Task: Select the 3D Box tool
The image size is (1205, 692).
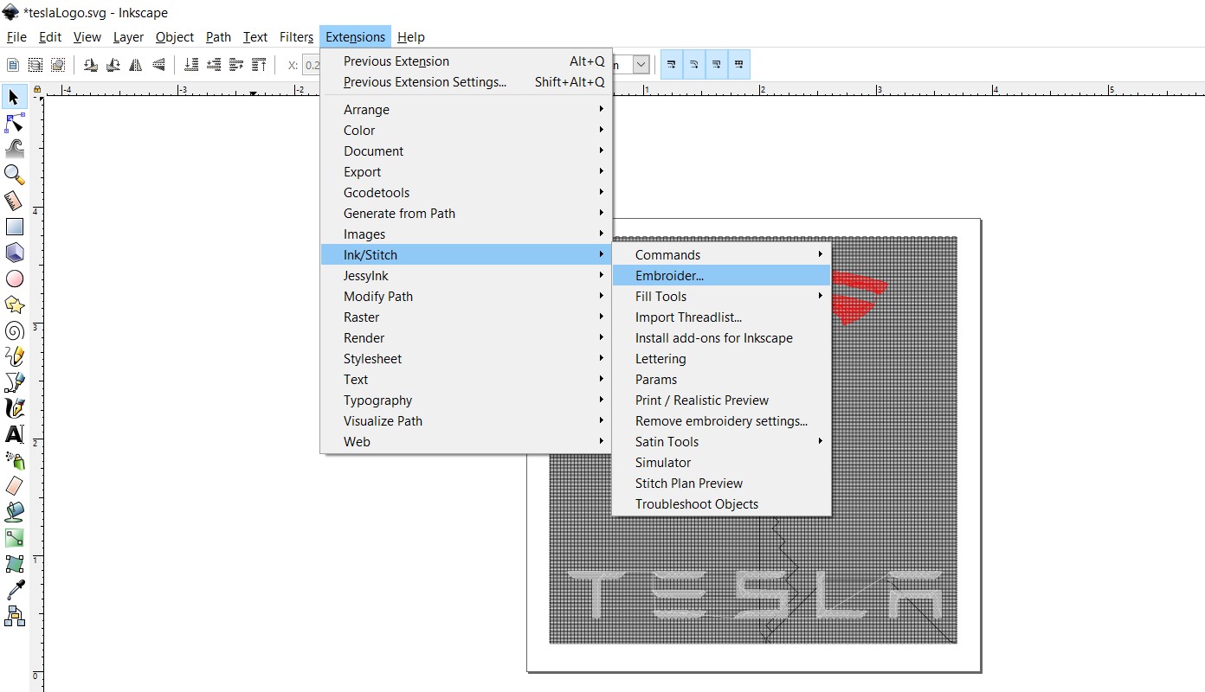Action: pos(14,253)
